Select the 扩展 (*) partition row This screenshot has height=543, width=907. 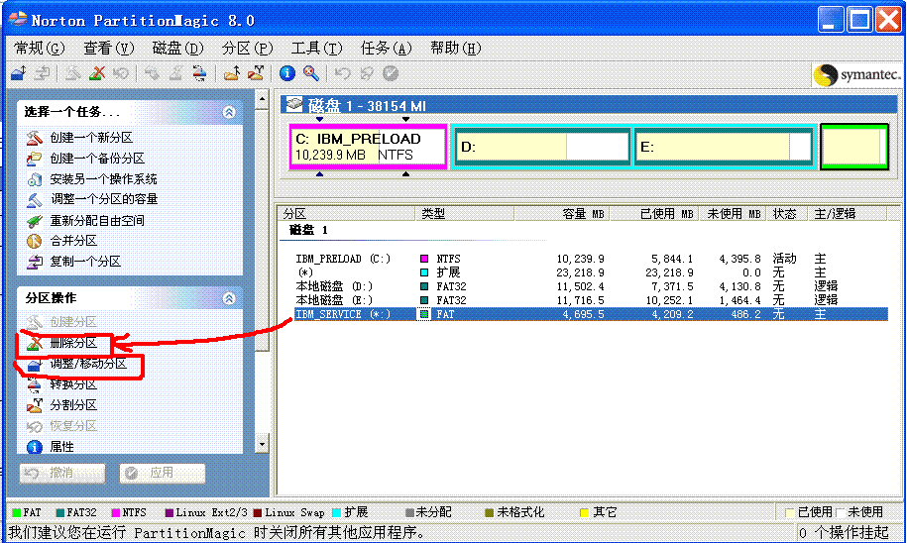(x=591, y=272)
